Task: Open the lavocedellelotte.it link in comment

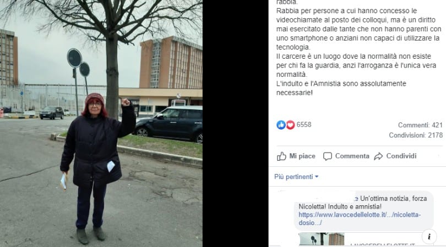Action: click(360, 218)
